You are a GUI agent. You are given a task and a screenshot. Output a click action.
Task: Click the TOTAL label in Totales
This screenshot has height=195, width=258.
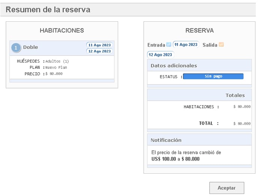(x=206, y=123)
